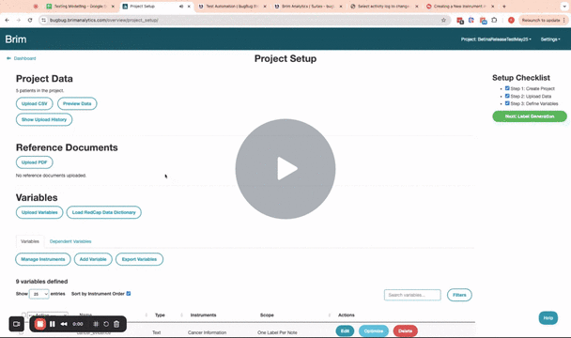
Task: Click Next: Label Generation button
Action: point(530,116)
